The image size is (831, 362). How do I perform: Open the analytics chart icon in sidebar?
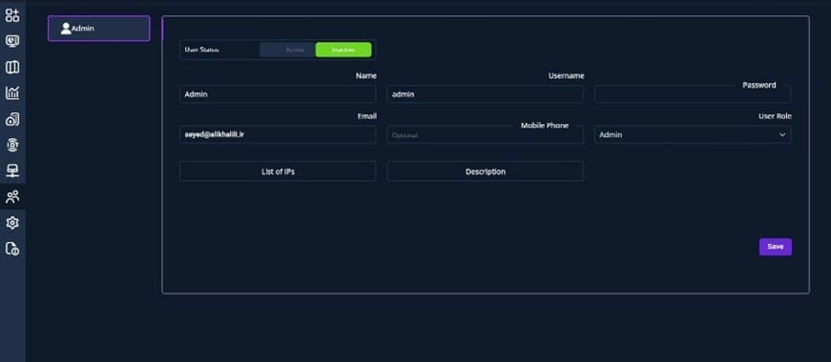click(12, 92)
